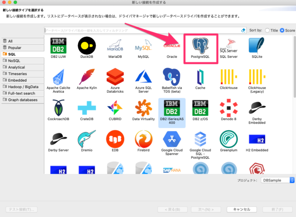This screenshot has width=296, height=217.
Task: Open the Embedded category
Action: pyautogui.click(x=23, y=80)
